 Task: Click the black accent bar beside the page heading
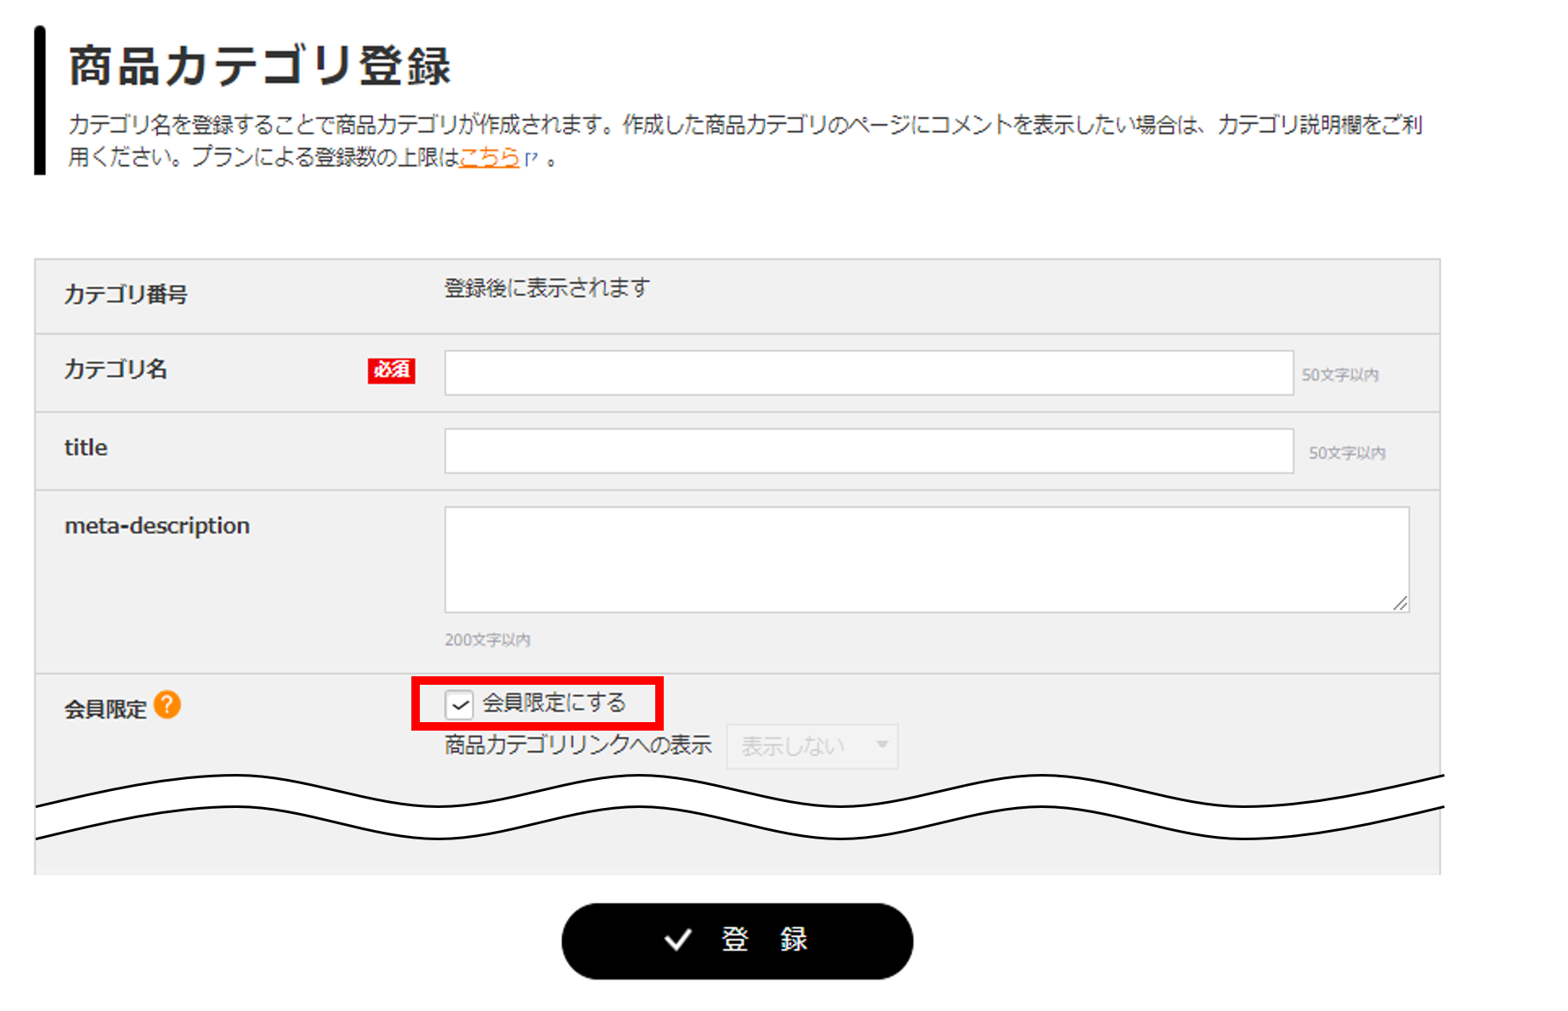[39, 98]
